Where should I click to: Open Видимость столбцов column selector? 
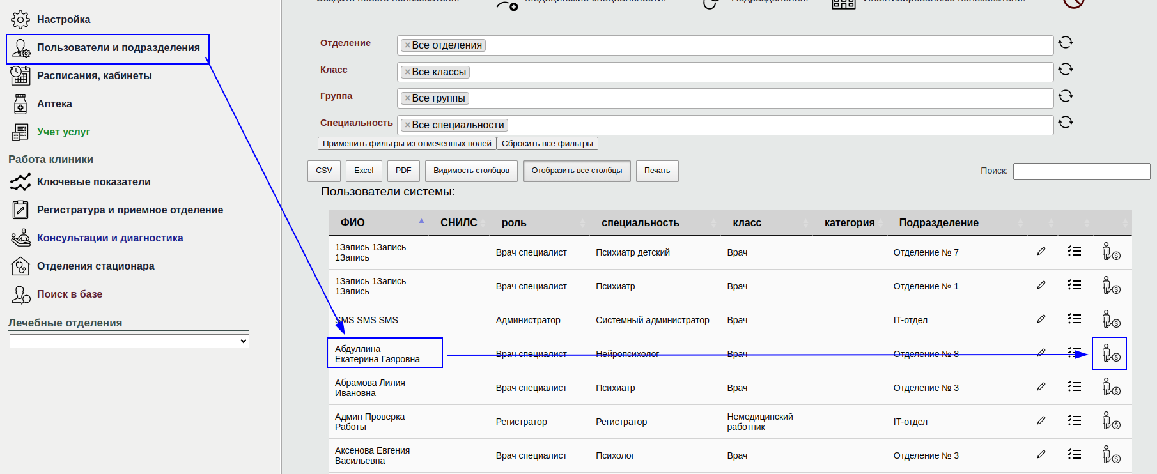point(471,171)
